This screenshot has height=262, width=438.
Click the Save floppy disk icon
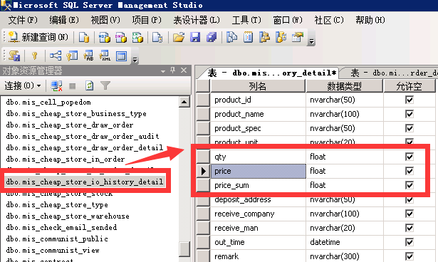pos(195,37)
